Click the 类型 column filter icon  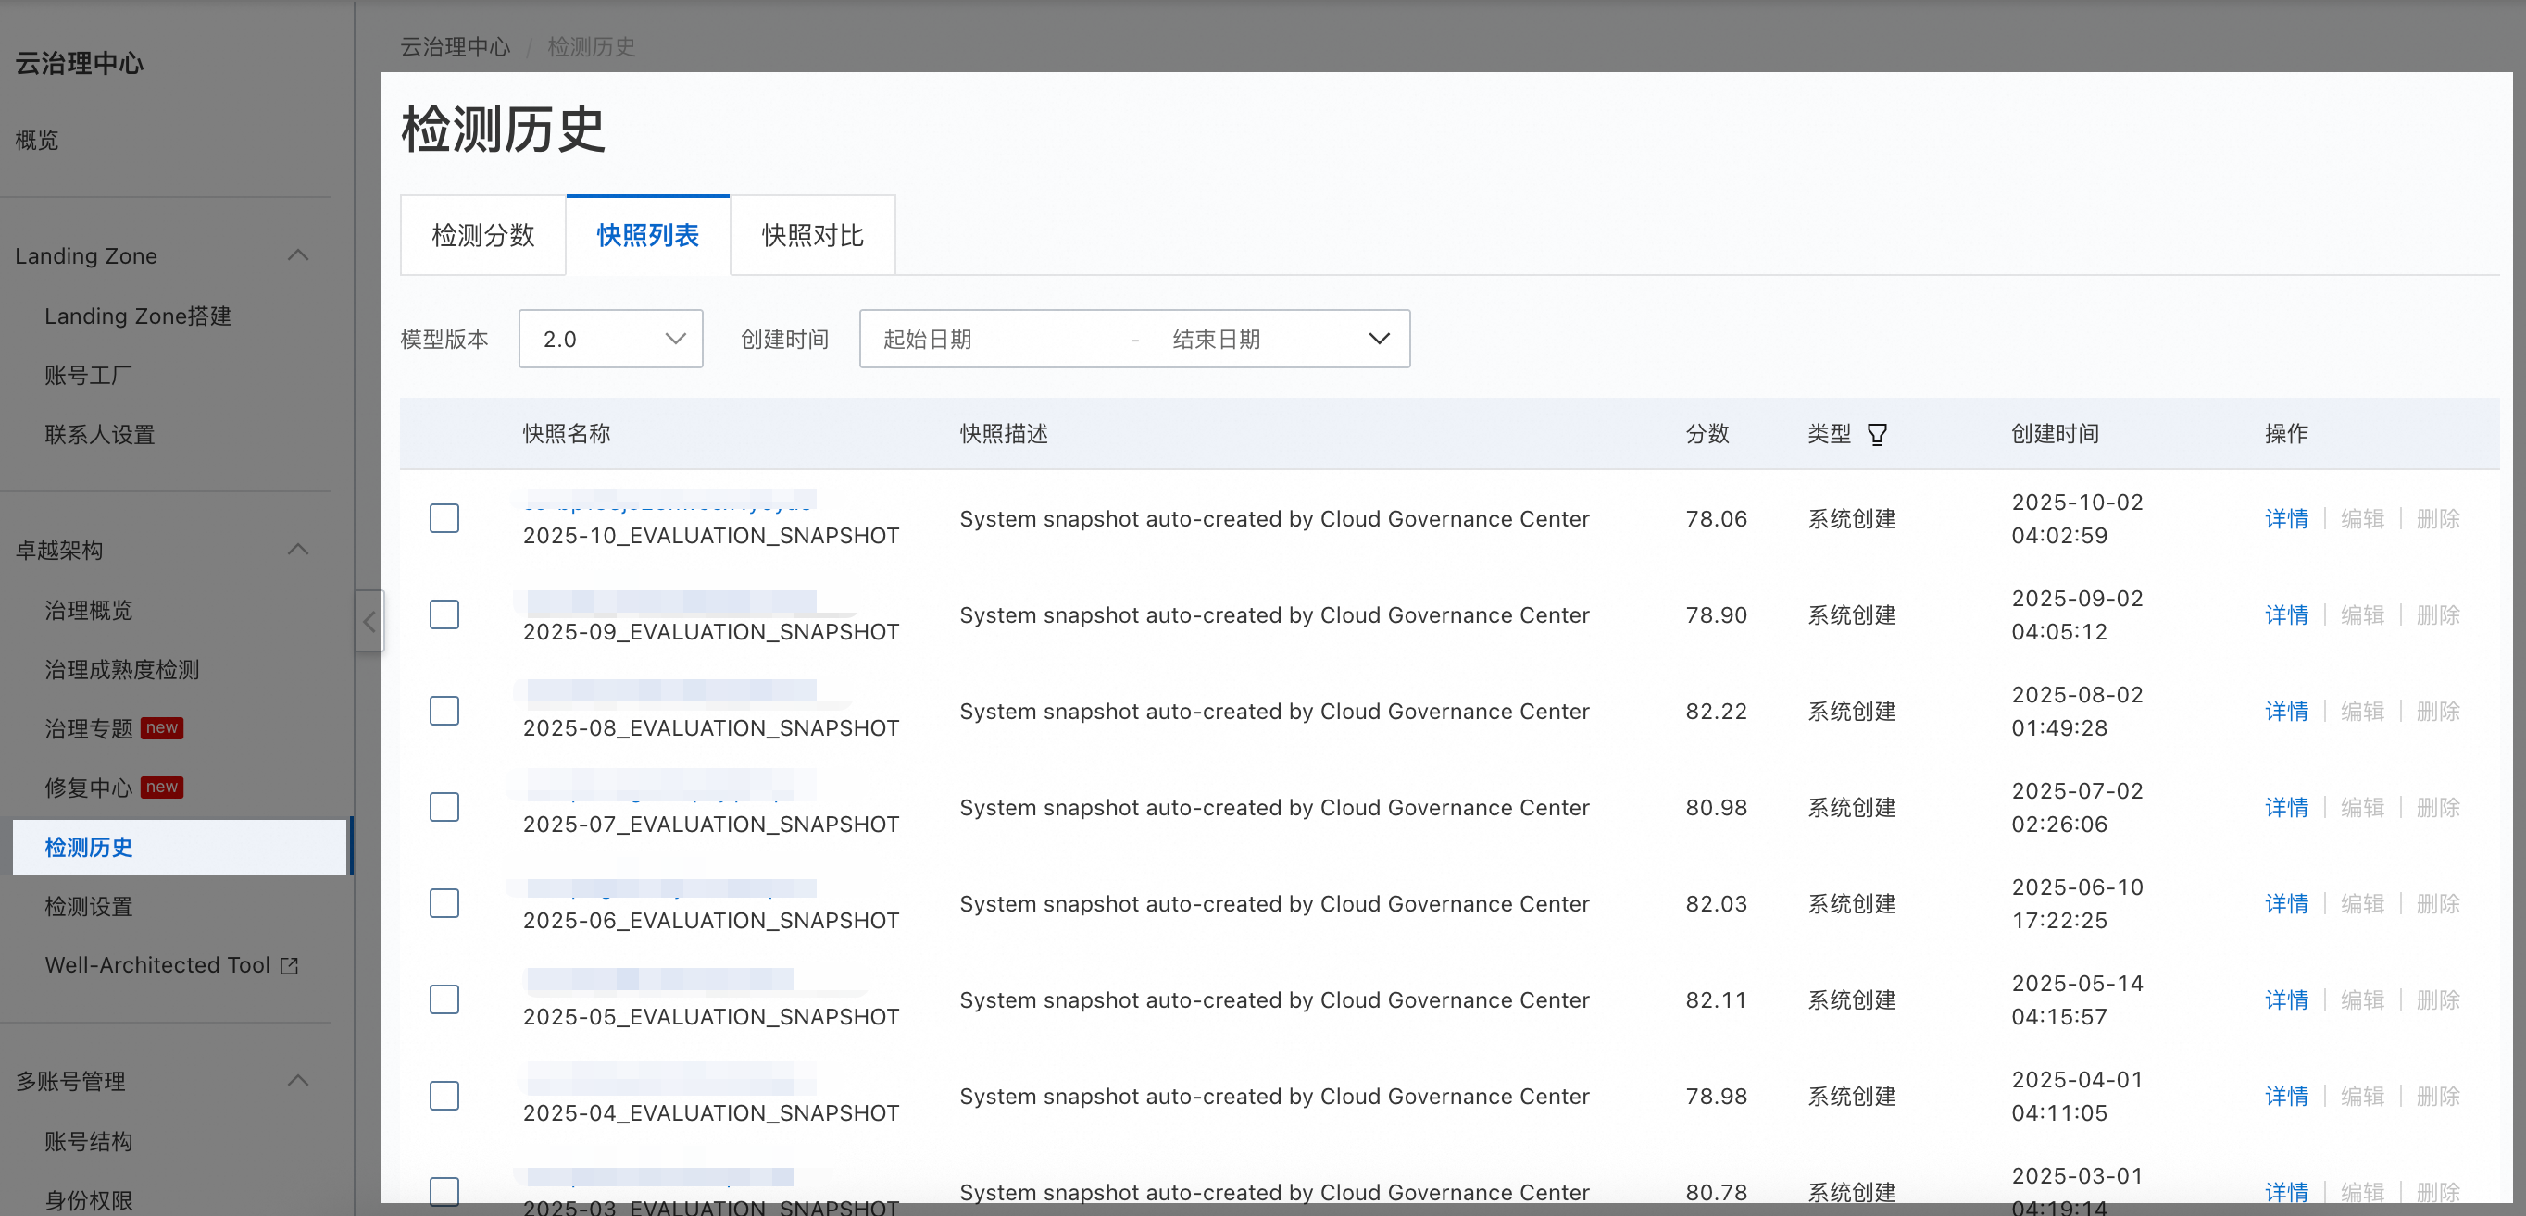[x=1876, y=434]
